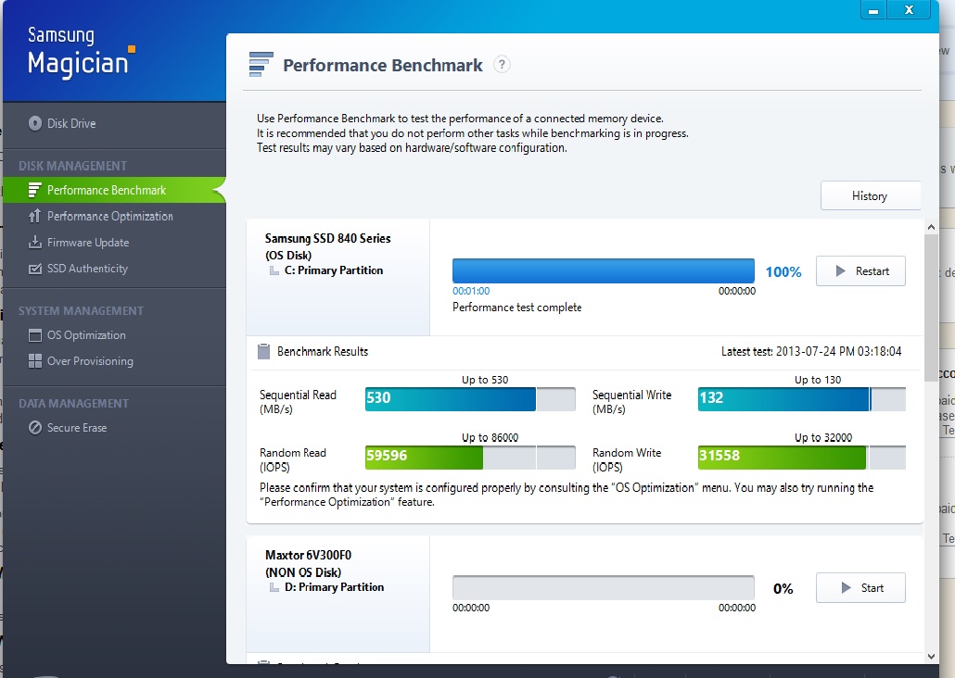Click the 100% progress label
This screenshot has width=955, height=678.
point(783,272)
